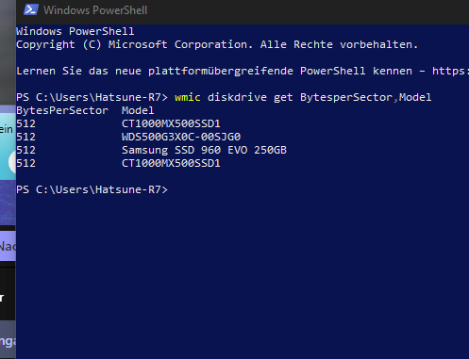Select the BytesPerSector column header

click(x=62, y=110)
